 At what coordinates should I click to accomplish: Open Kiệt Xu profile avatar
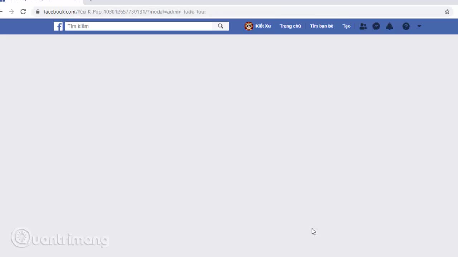click(249, 26)
